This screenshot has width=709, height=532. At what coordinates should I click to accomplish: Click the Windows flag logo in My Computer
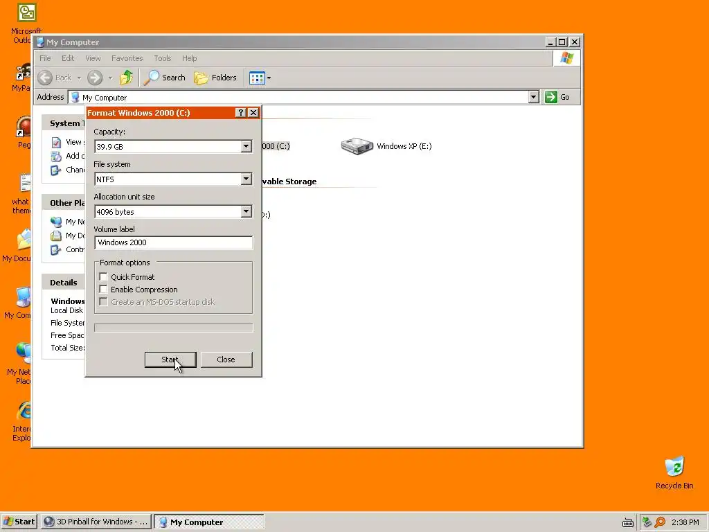coord(566,58)
